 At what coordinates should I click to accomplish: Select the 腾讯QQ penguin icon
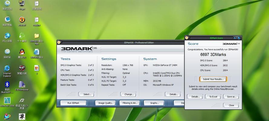[22, 54]
